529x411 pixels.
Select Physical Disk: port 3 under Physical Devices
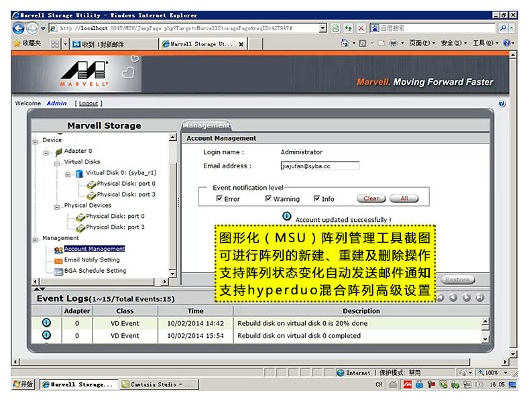[115, 227]
